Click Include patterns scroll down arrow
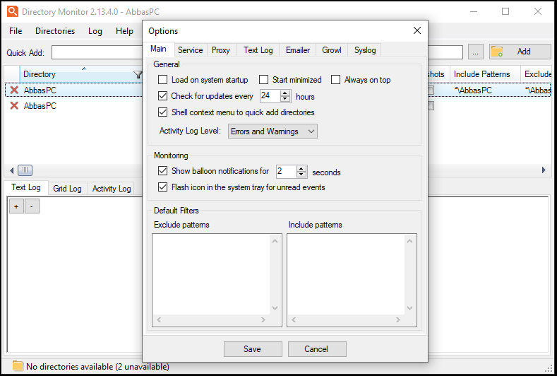The height and width of the screenshot is (376, 557). [x=409, y=308]
